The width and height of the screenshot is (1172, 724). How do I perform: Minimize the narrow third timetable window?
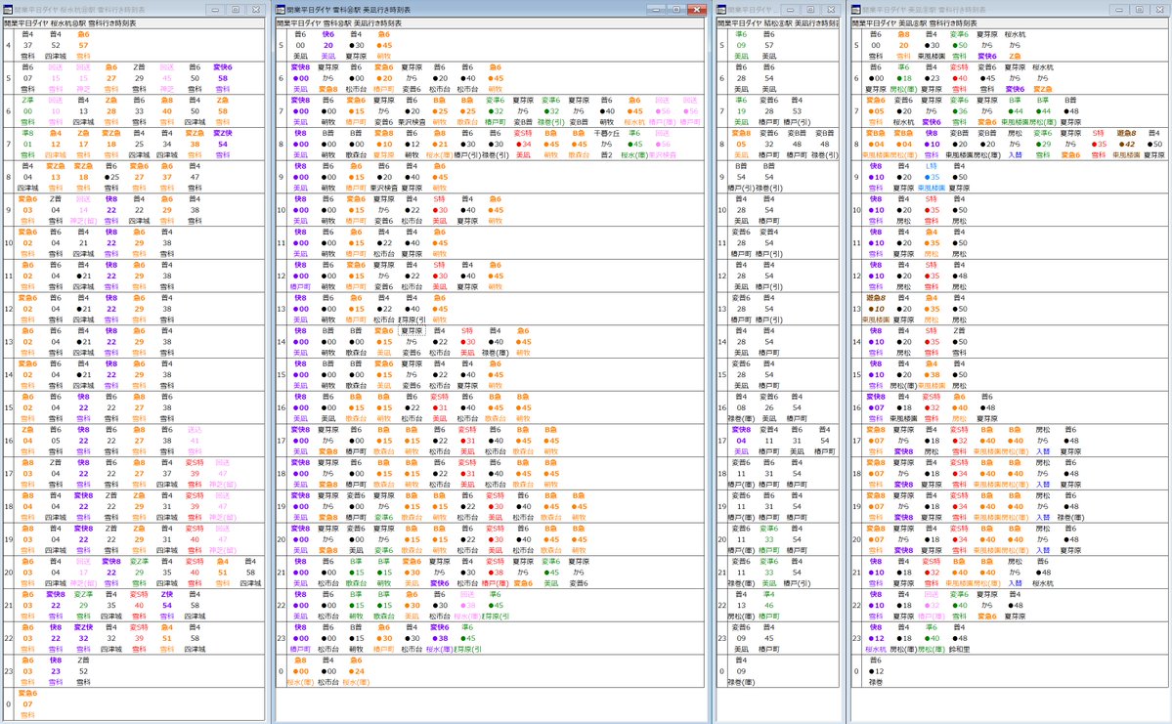[x=790, y=10]
